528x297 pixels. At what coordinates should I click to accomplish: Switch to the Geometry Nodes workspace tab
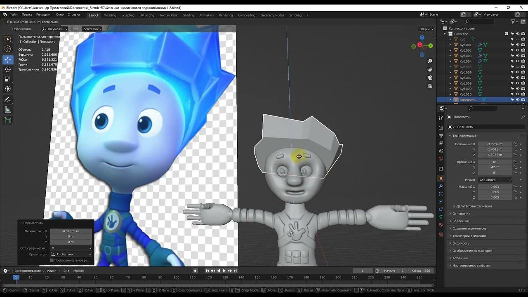tap(272, 15)
